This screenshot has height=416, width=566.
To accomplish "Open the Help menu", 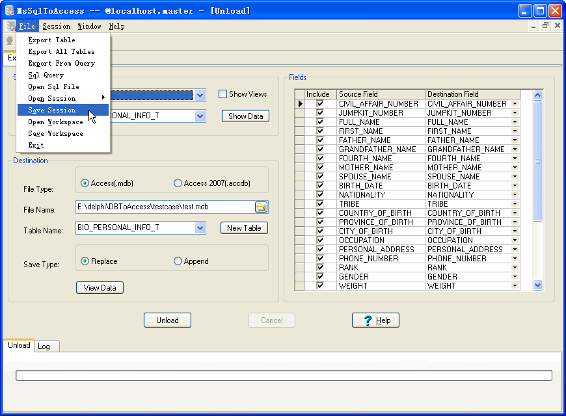I will point(116,26).
